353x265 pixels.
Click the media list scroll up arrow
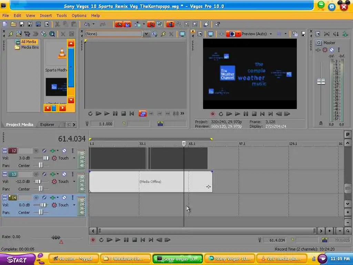tap(71, 43)
